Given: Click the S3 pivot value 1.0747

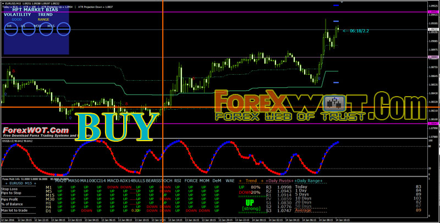Looking at the screenshot, I should (284, 210).
